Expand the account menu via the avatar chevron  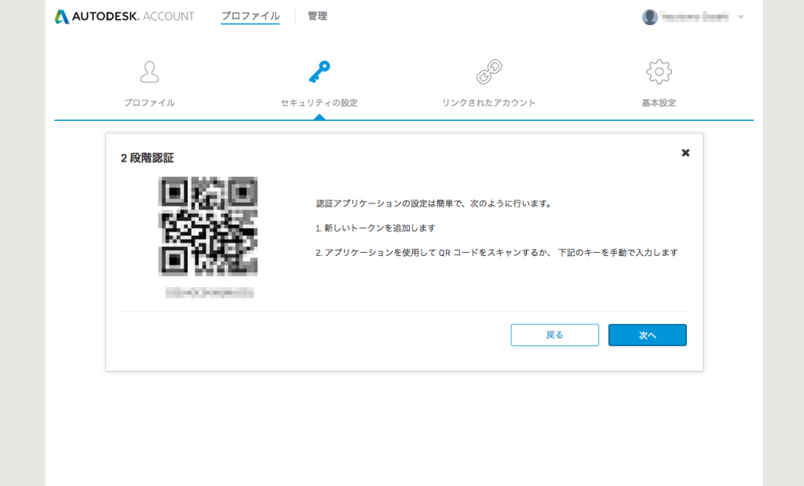pos(739,15)
